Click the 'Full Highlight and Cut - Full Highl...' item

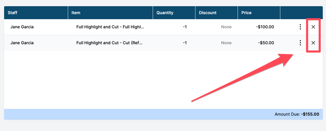tap(110, 27)
